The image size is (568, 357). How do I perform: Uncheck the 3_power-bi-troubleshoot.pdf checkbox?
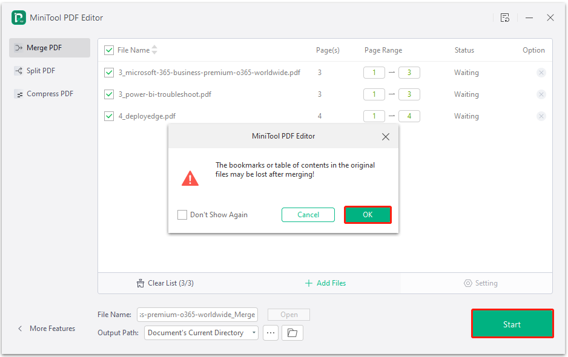coord(109,94)
